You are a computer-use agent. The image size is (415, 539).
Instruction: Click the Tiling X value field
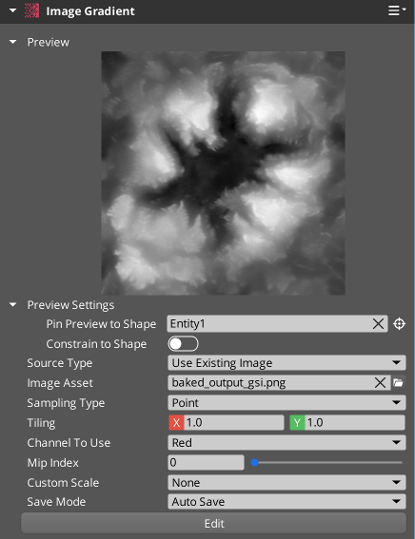(x=233, y=422)
